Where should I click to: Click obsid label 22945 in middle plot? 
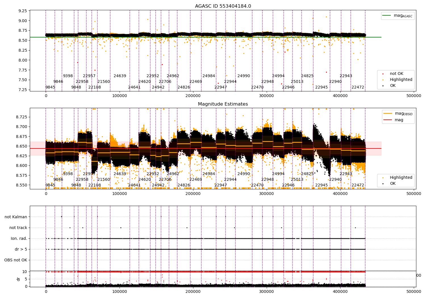pos(321,185)
